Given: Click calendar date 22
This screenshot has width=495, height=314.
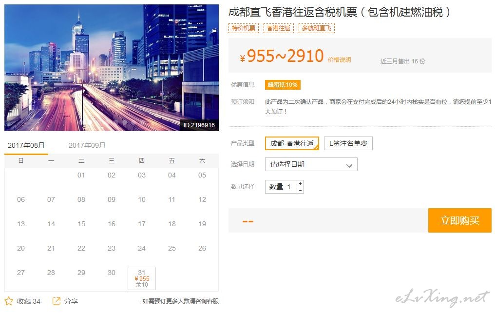Looking at the screenshot, I should 81,248.
